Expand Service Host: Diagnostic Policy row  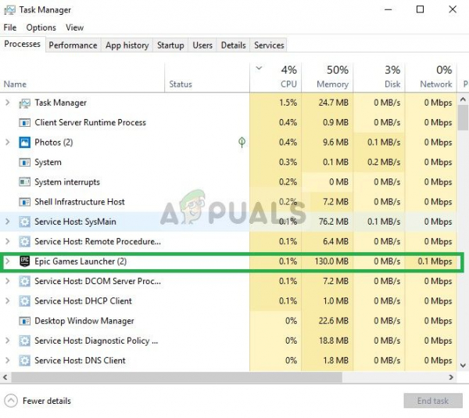click(8, 341)
